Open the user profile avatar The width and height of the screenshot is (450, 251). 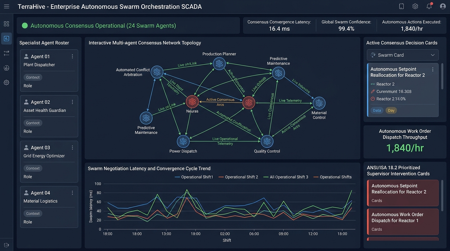coord(443,6)
